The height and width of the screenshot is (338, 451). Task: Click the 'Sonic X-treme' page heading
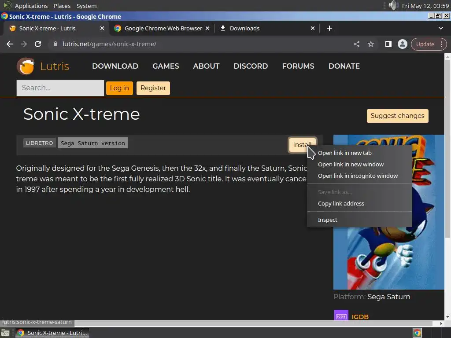tap(81, 114)
